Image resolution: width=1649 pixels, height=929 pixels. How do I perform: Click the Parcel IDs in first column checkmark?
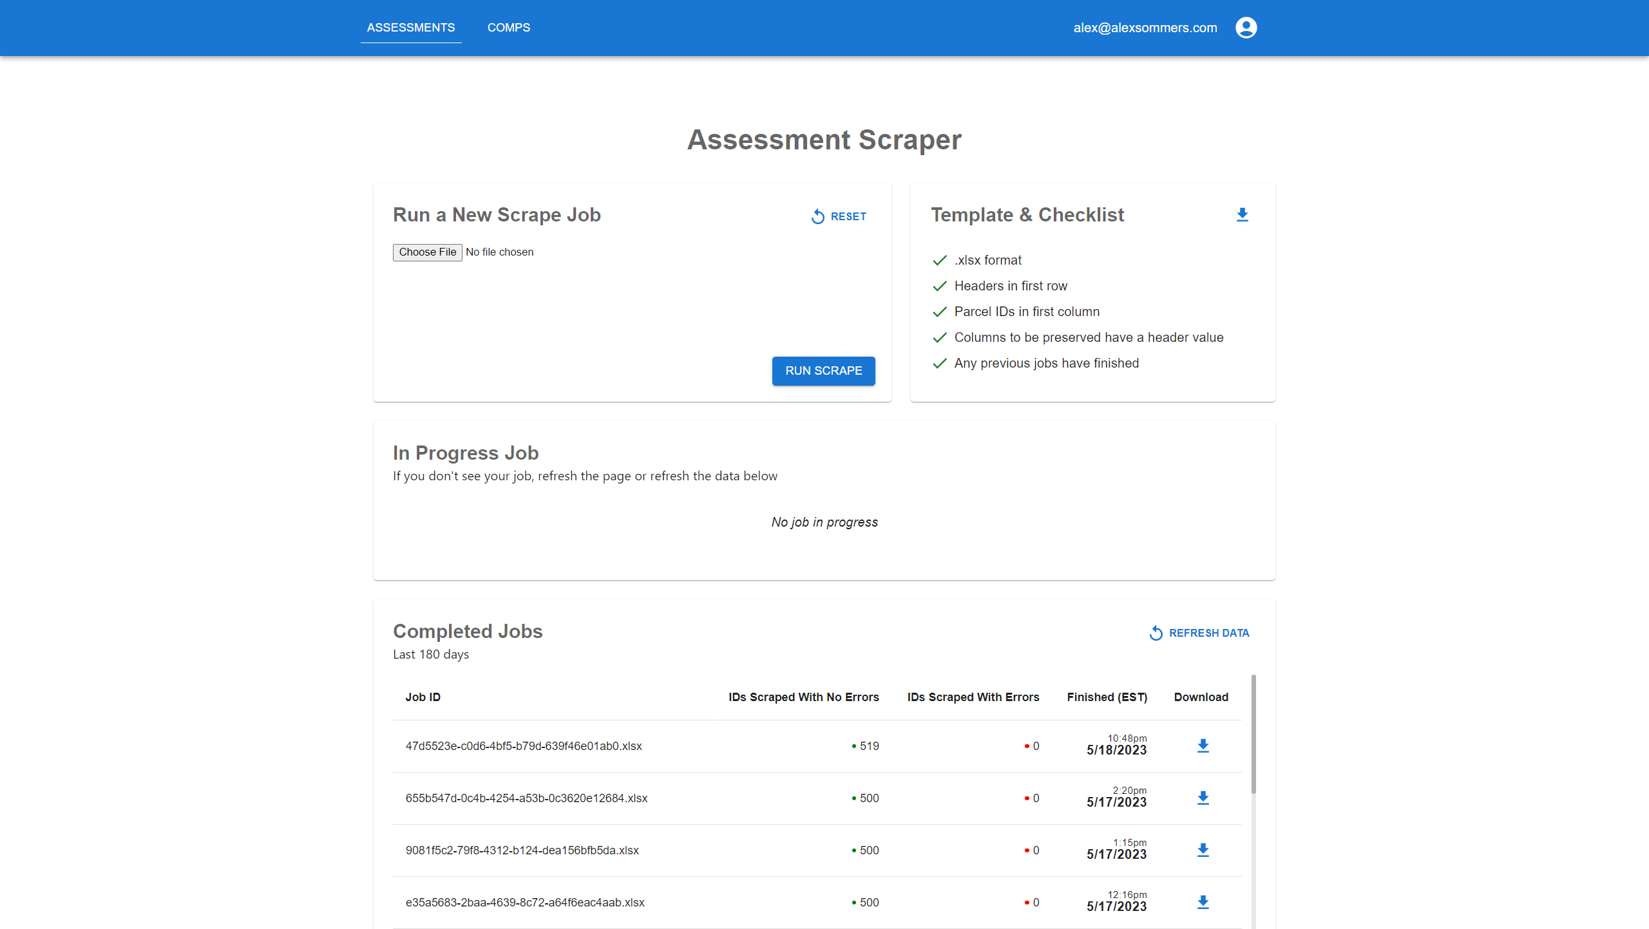pos(939,312)
